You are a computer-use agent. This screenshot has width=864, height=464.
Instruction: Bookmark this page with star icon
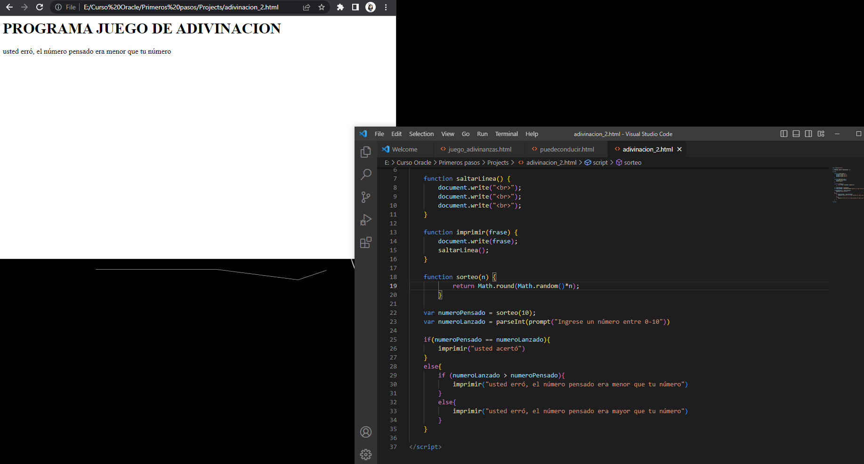(322, 7)
